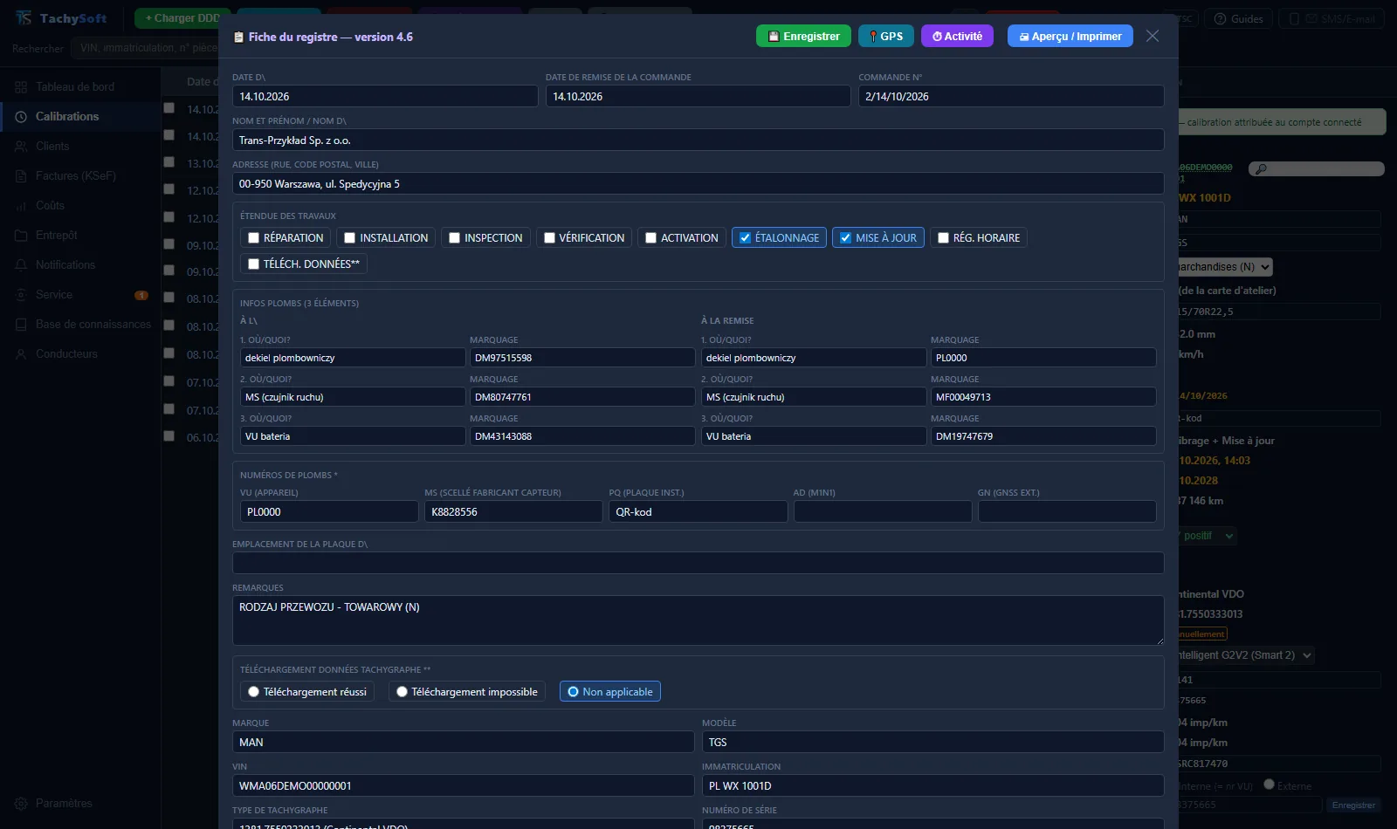Screen dimensions: 1397x829
Task: Click the Tableau de bord sidebar icon
Action: pos(21,87)
